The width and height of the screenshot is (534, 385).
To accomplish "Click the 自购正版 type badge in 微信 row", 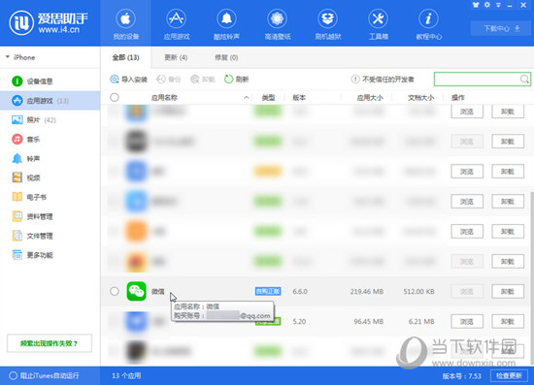I will [268, 292].
